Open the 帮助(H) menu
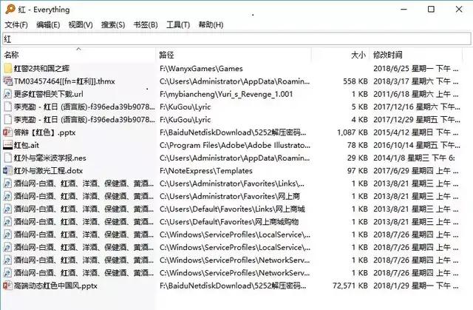Viewport: 473px width, 310px height. 211,24
